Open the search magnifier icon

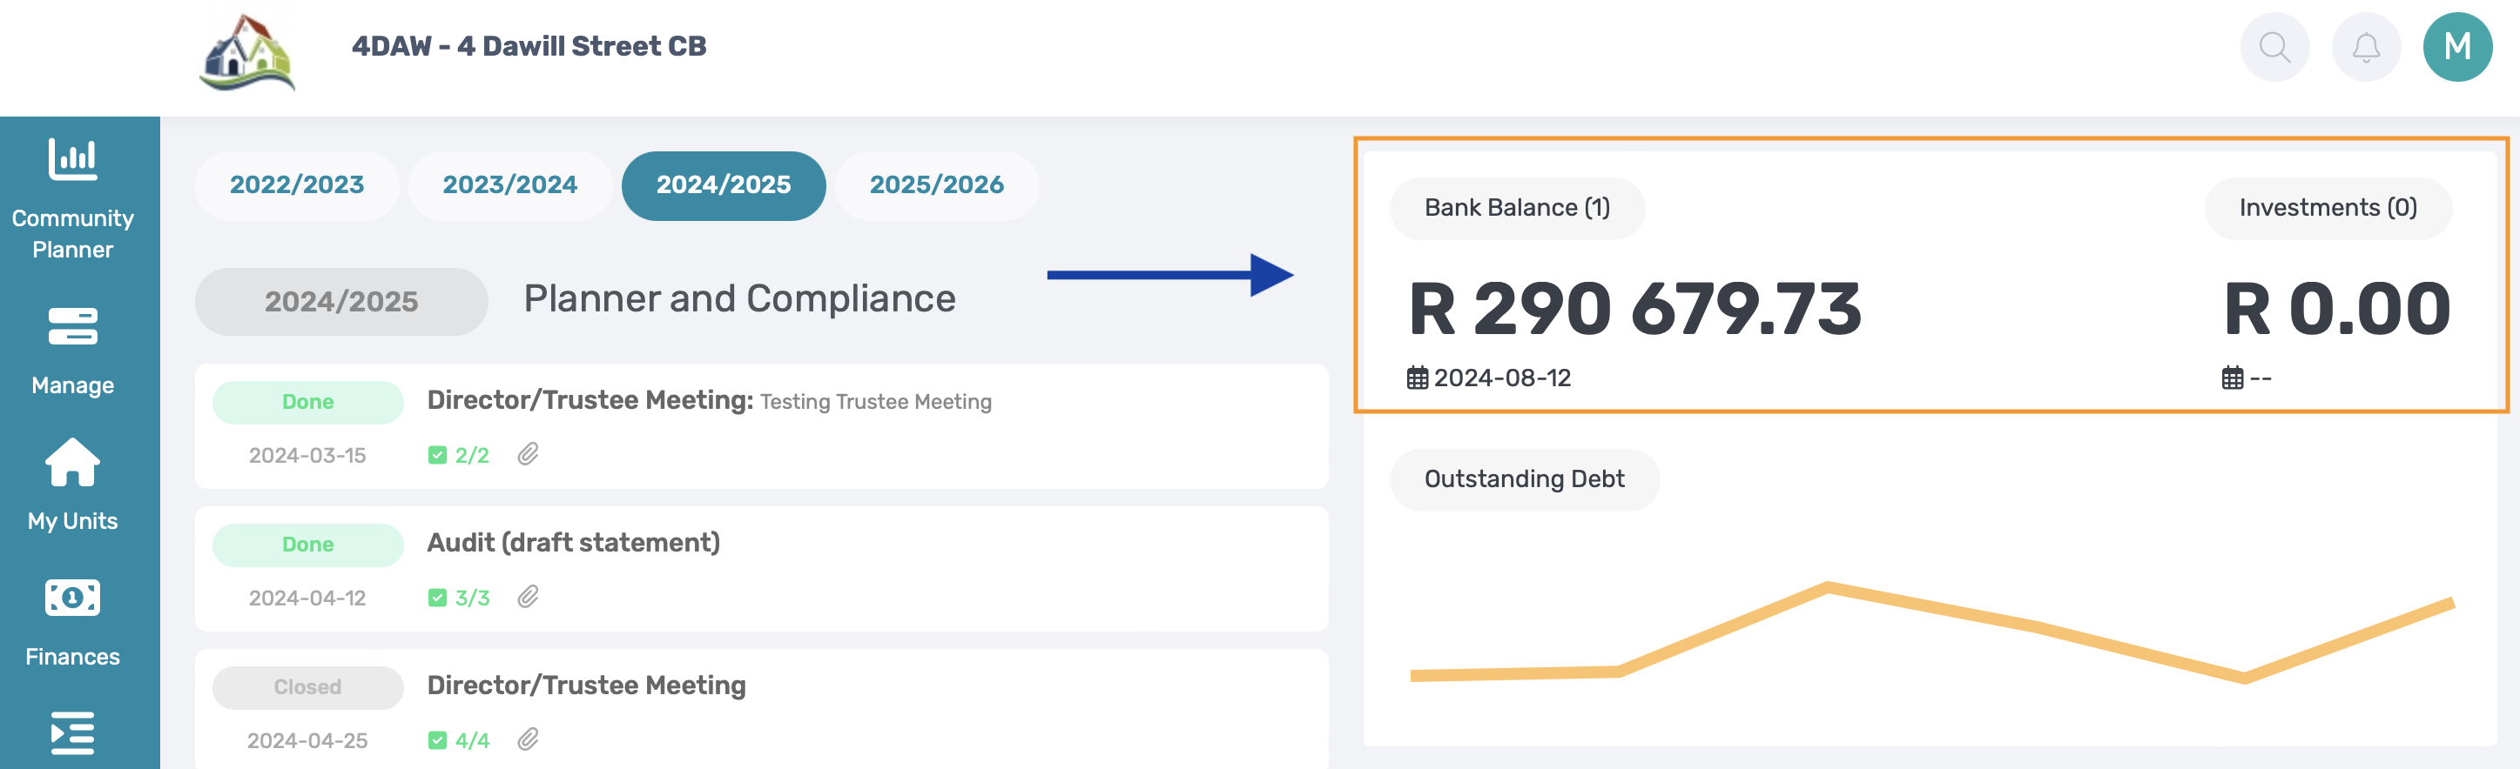[x=2274, y=47]
